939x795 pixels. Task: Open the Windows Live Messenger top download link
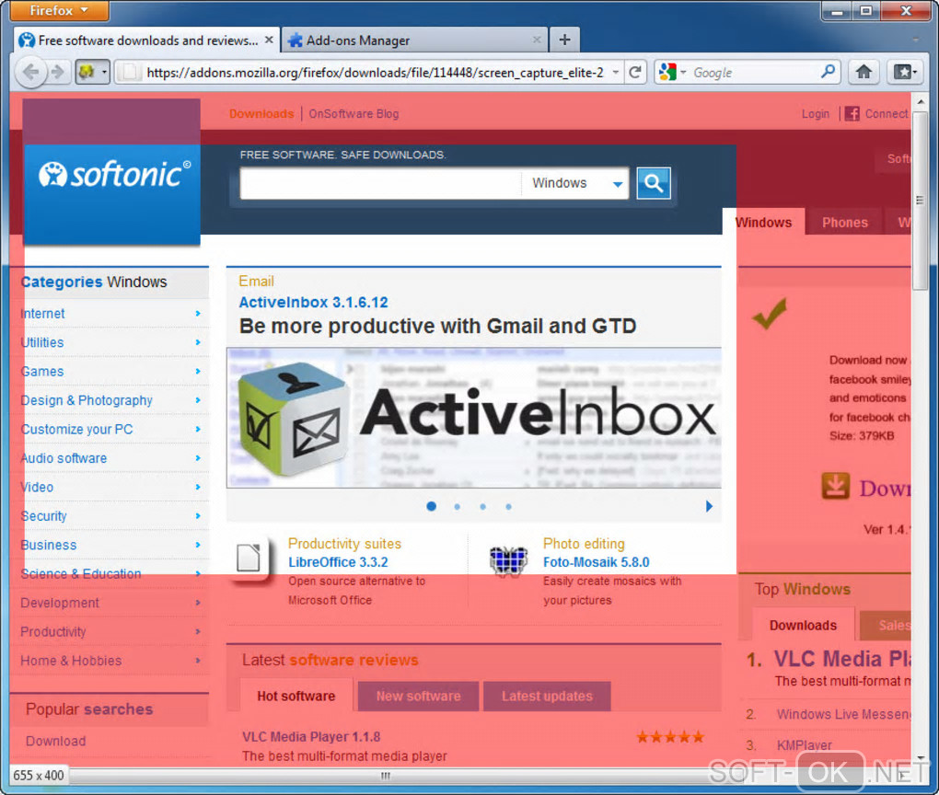(x=843, y=714)
